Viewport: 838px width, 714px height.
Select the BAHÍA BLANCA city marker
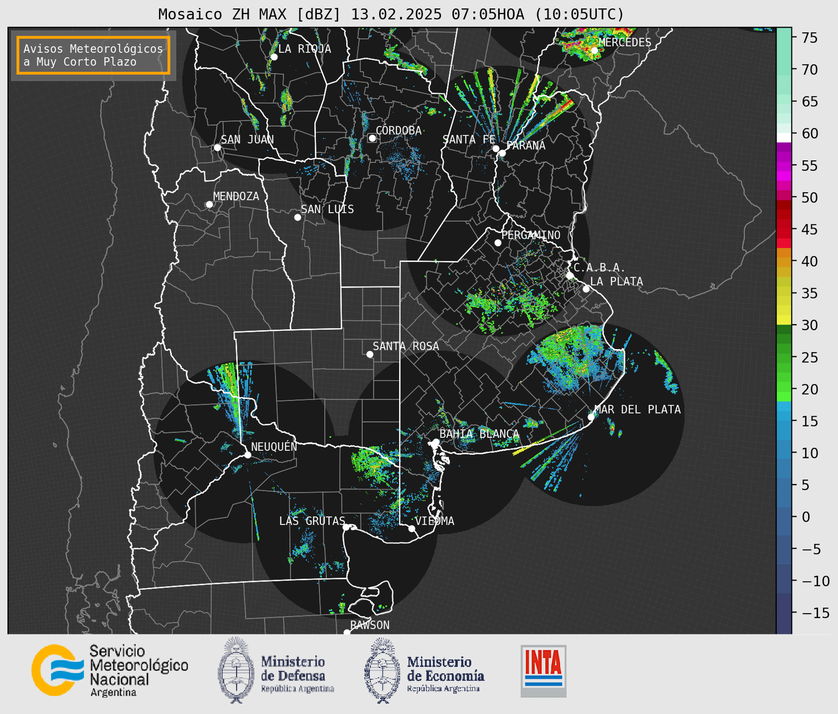pyautogui.click(x=436, y=442)
